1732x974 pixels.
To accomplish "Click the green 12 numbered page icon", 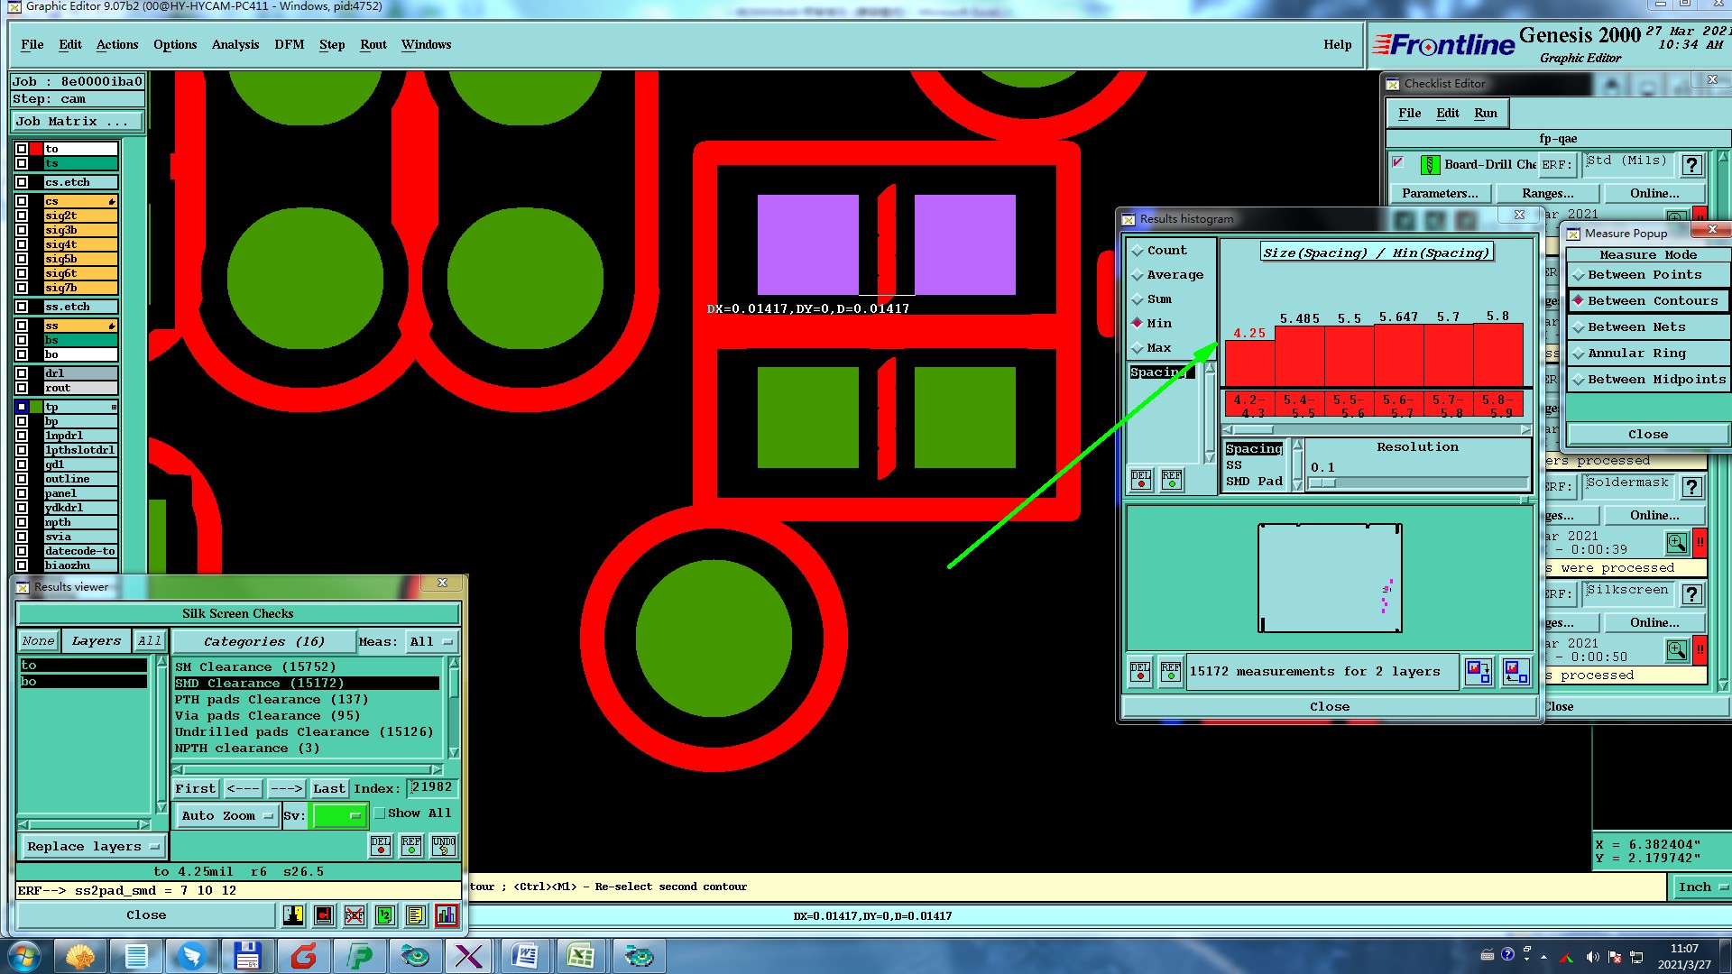I will (384, 915).
